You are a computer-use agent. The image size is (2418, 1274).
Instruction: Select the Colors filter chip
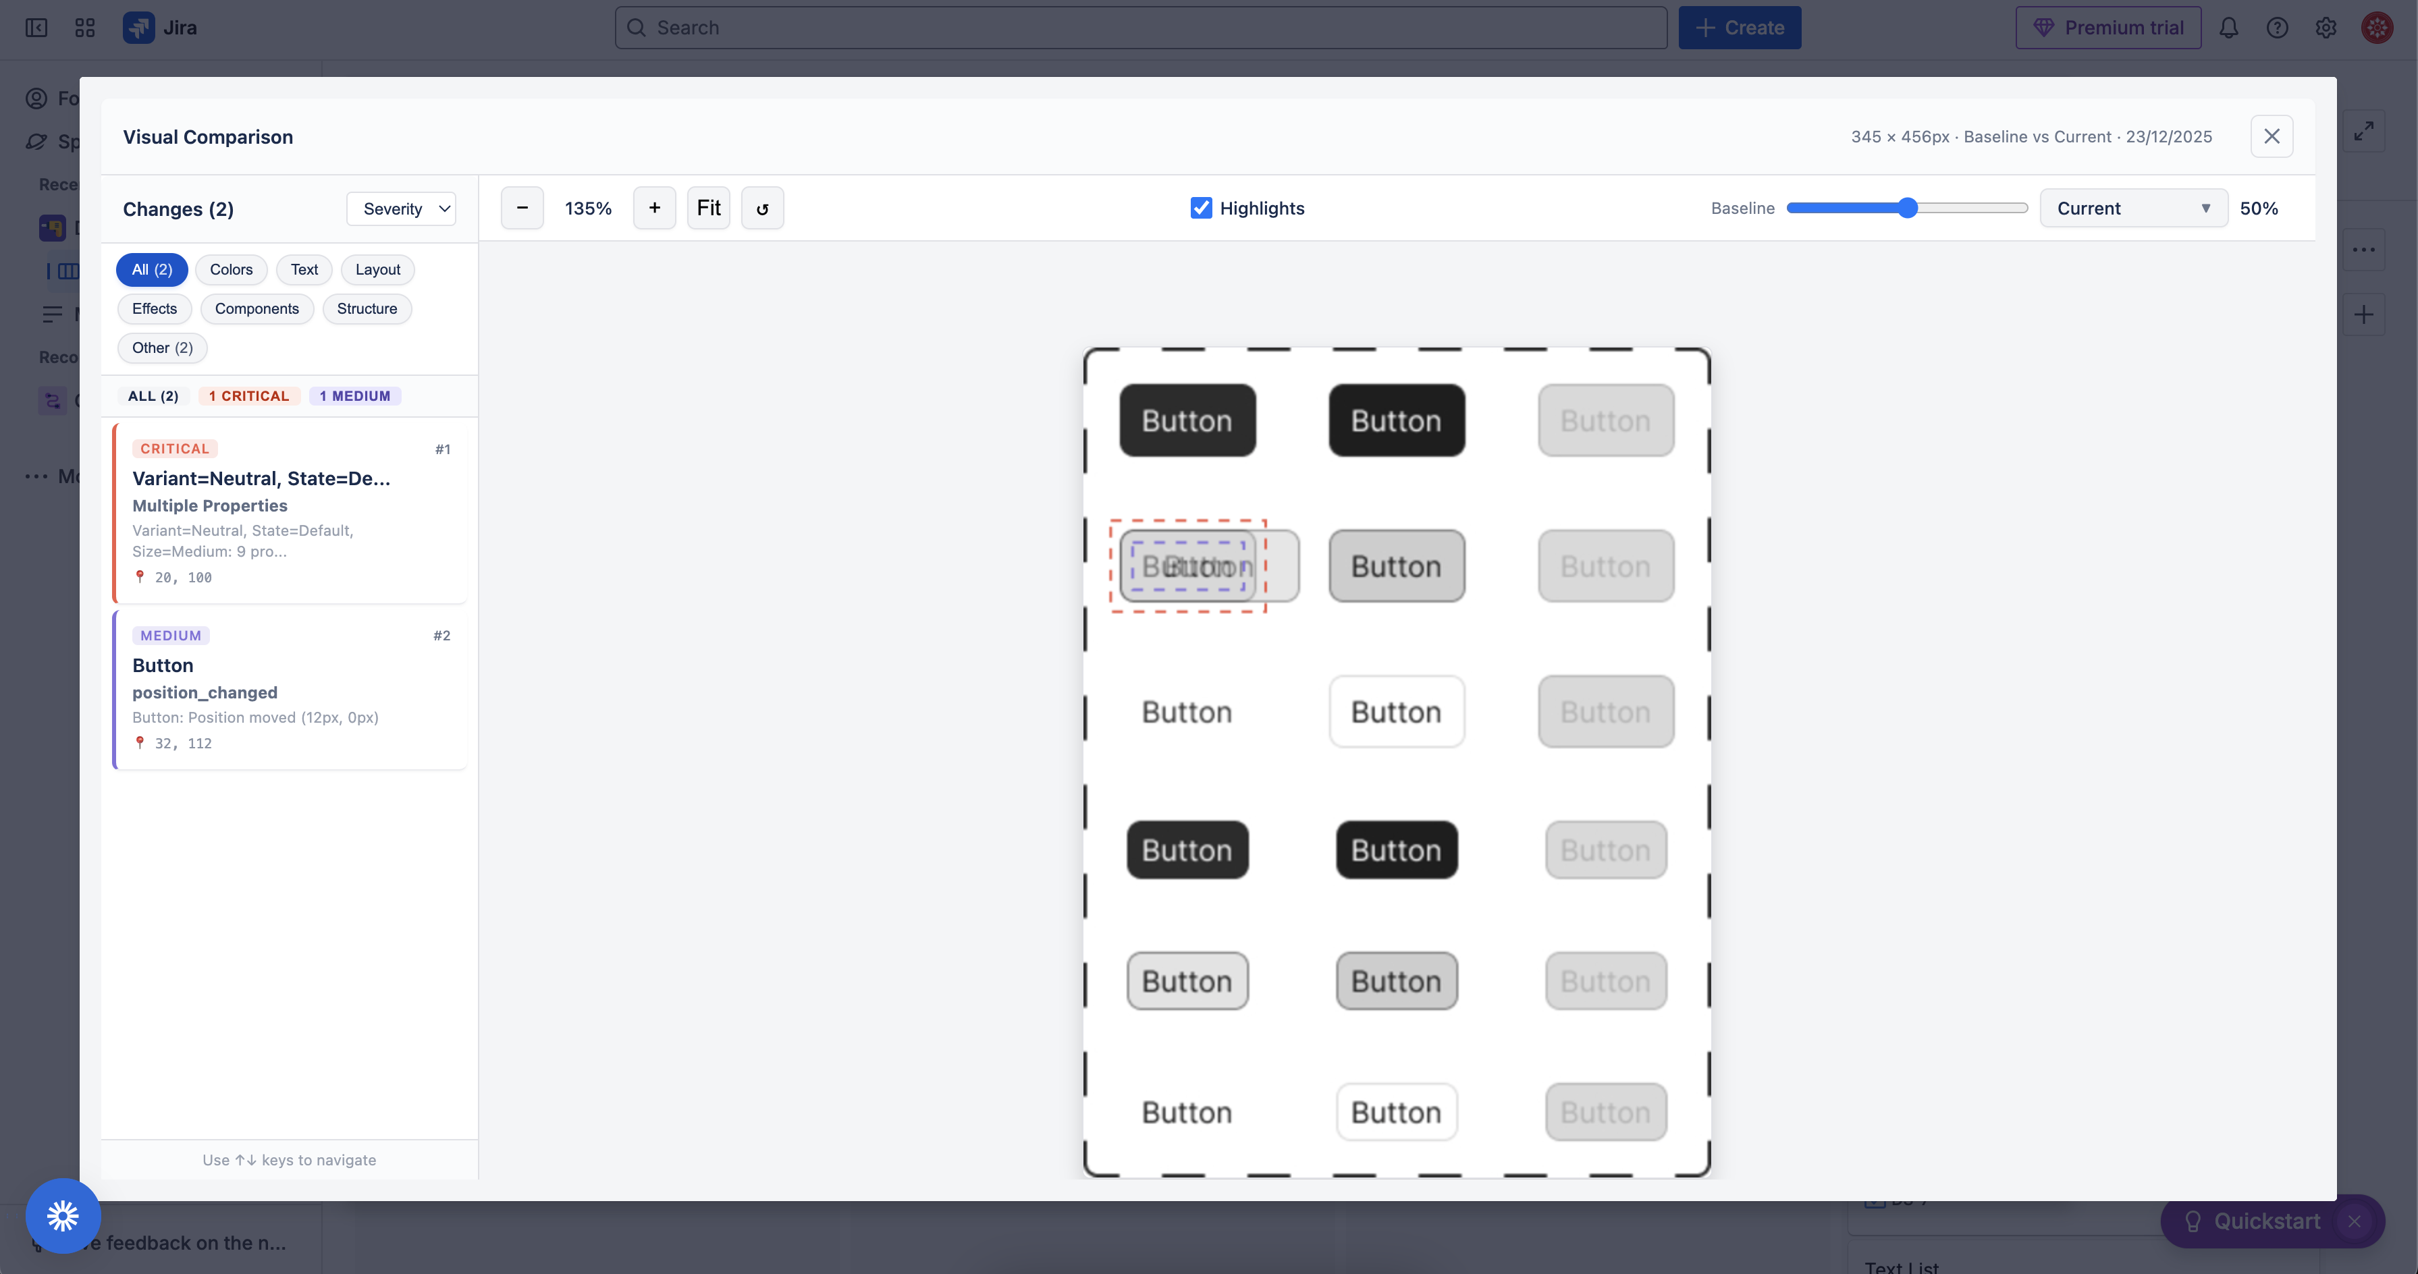231,269
